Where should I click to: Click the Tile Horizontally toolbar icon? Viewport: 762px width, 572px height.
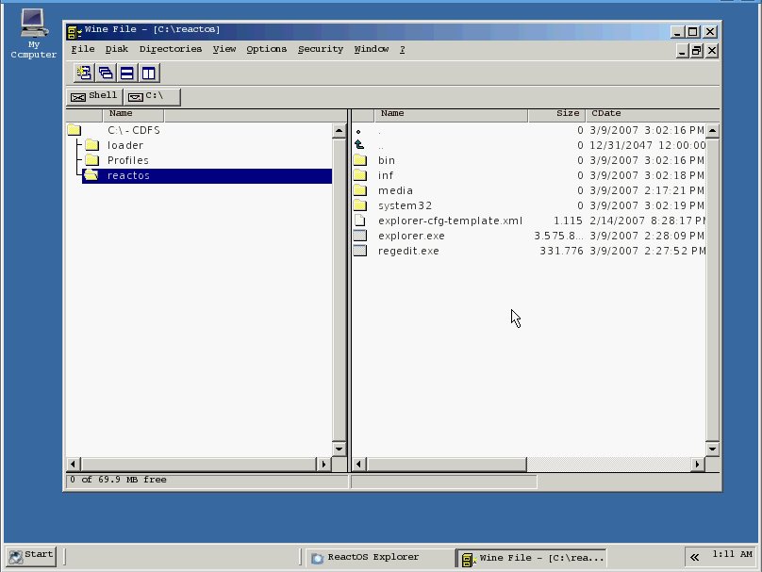127,73
